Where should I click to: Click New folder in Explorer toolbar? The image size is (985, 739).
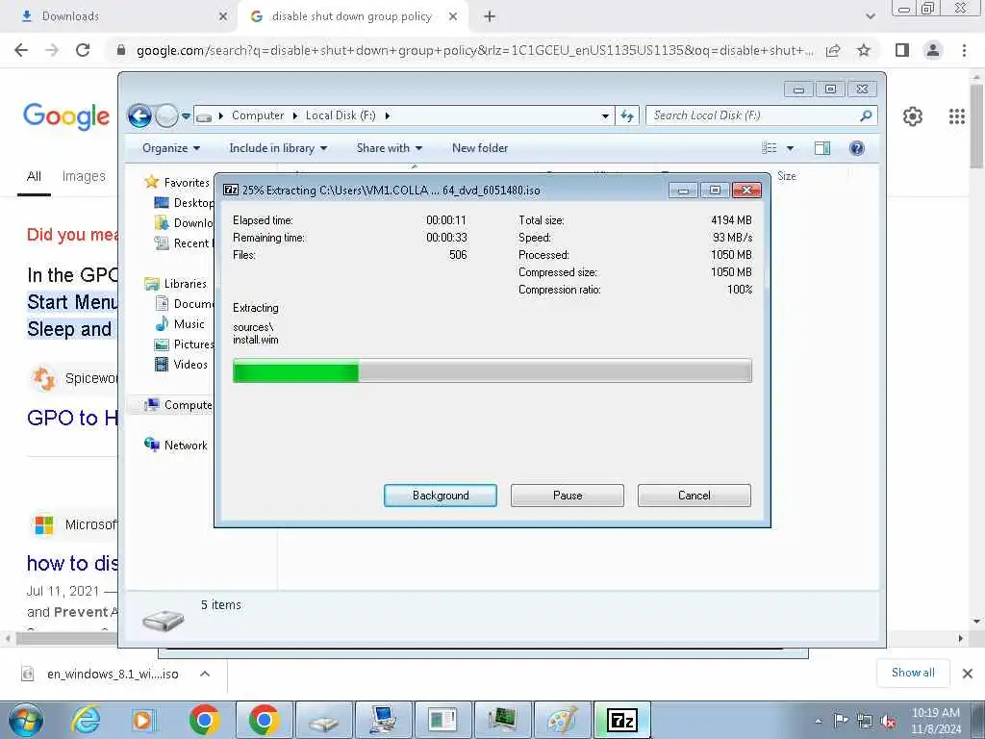point(480,148)
